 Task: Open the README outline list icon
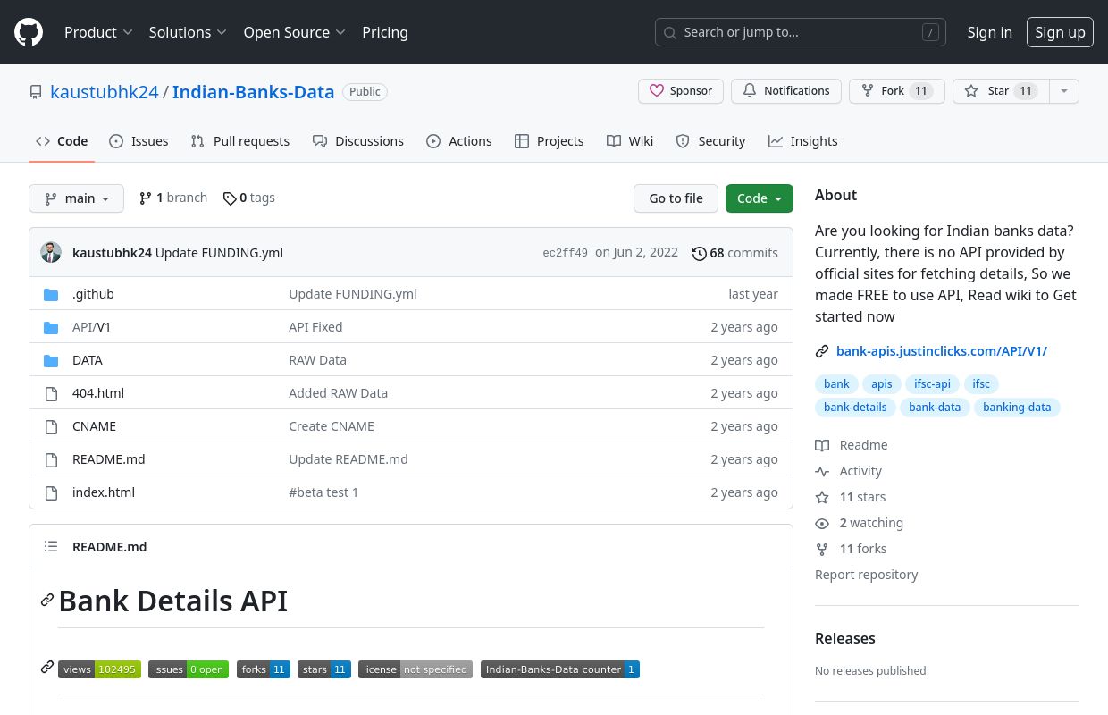[51, 547]
